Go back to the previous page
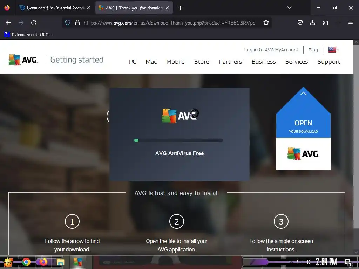Viewport: 359px width, 269px height. click(8, 23)
